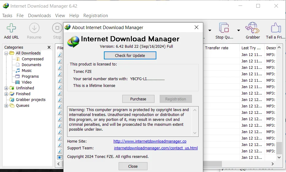Click the Last Try column header
This screenshot has width=286, height=172.
(252, 48)
